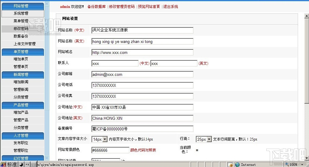Focus the 网站背景颜色 code field

click(110, 150)
